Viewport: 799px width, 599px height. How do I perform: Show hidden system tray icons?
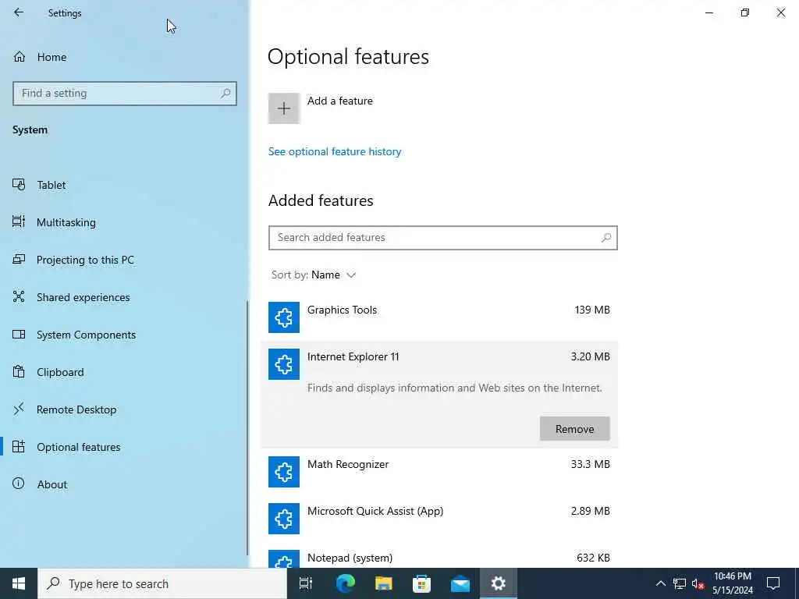(660, 583)
